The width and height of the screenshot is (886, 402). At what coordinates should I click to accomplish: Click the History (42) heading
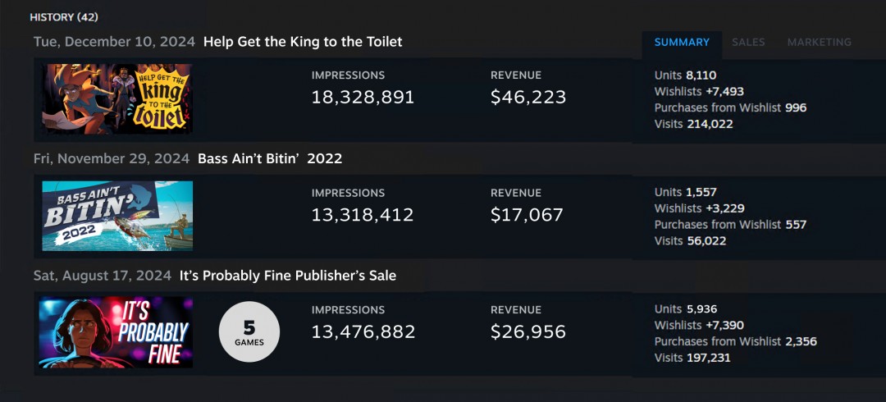[64, 17]
